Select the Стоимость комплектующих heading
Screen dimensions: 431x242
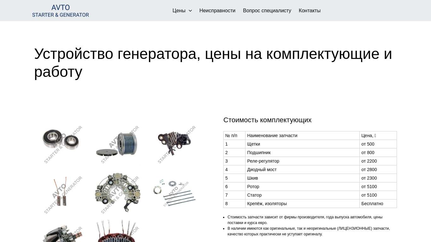click(267, 120)
